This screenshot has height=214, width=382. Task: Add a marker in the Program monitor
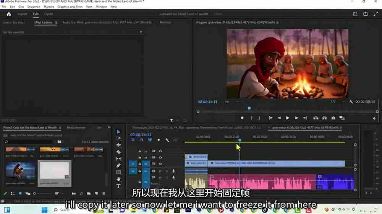(x=242, y=118)
